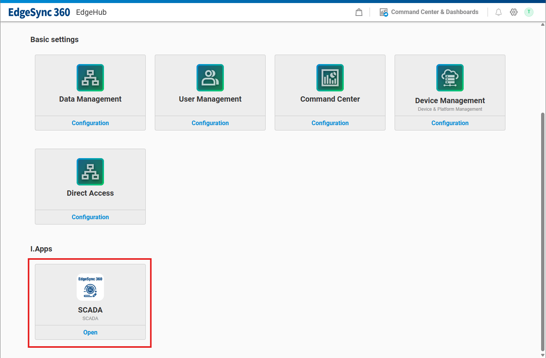Open the settings gear icon
The image size is (546, 358).
tap(514, 12)
